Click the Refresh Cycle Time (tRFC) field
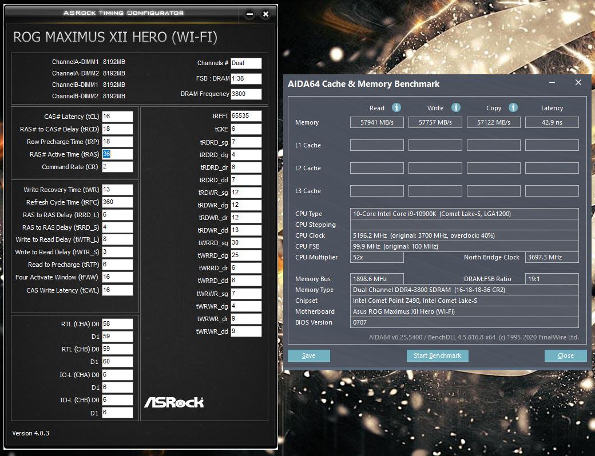Viewport: 595px width, 456px height. coord(118,202)
